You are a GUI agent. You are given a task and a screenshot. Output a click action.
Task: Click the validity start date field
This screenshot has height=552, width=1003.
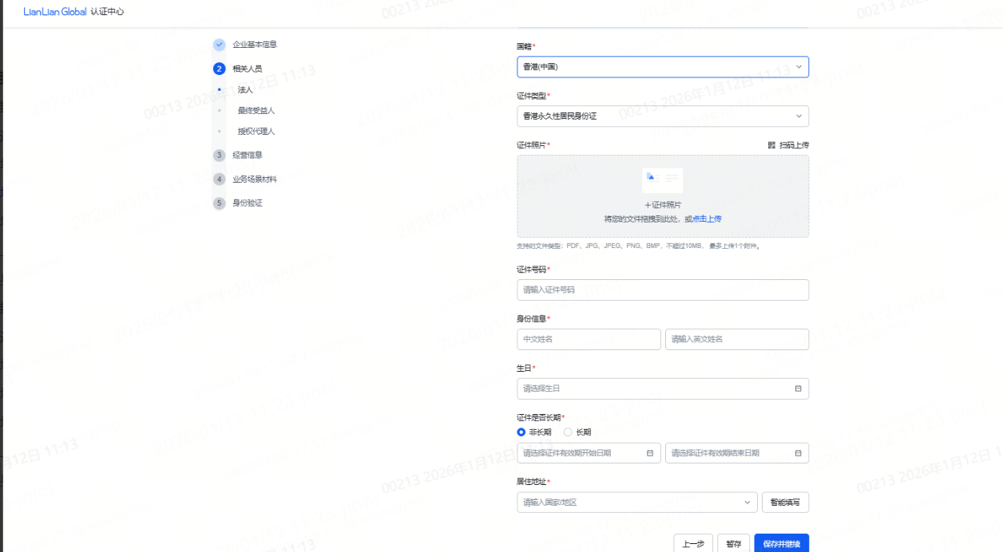[589, 453]
